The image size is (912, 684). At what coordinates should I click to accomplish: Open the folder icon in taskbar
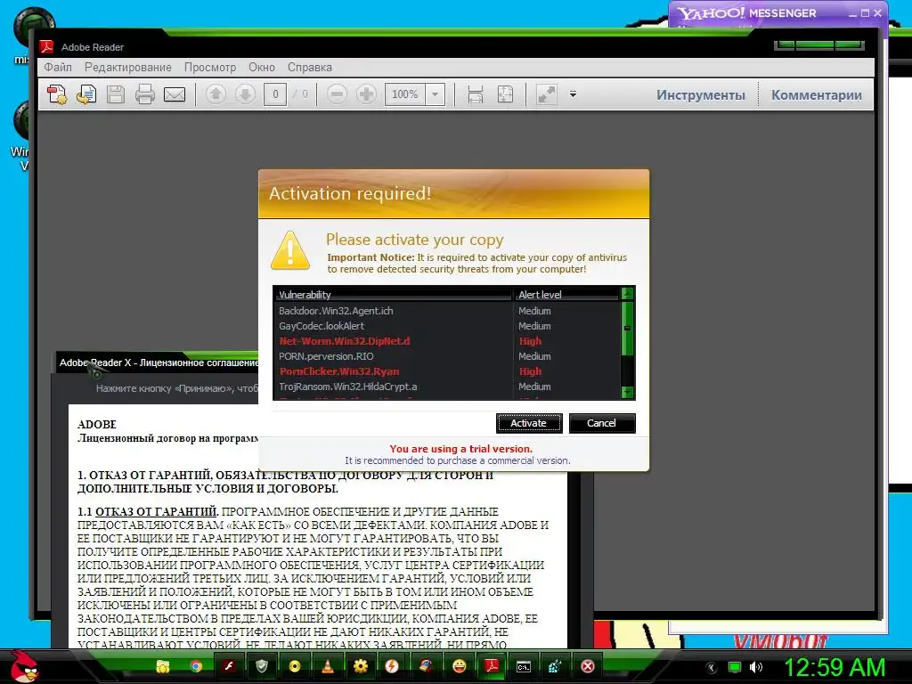163,666
